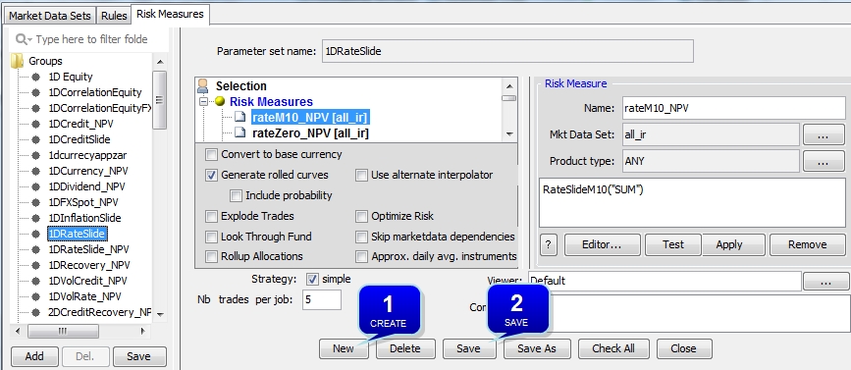Click the Delete button
This screenshot has height=370, width=851.
point(404,348)
